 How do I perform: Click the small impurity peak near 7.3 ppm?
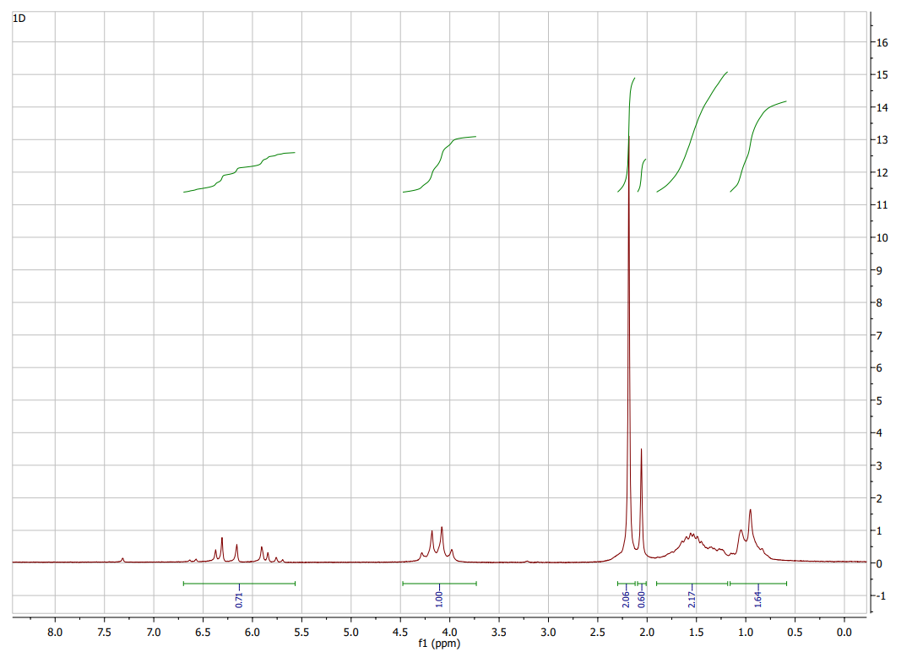click(122, 557)
